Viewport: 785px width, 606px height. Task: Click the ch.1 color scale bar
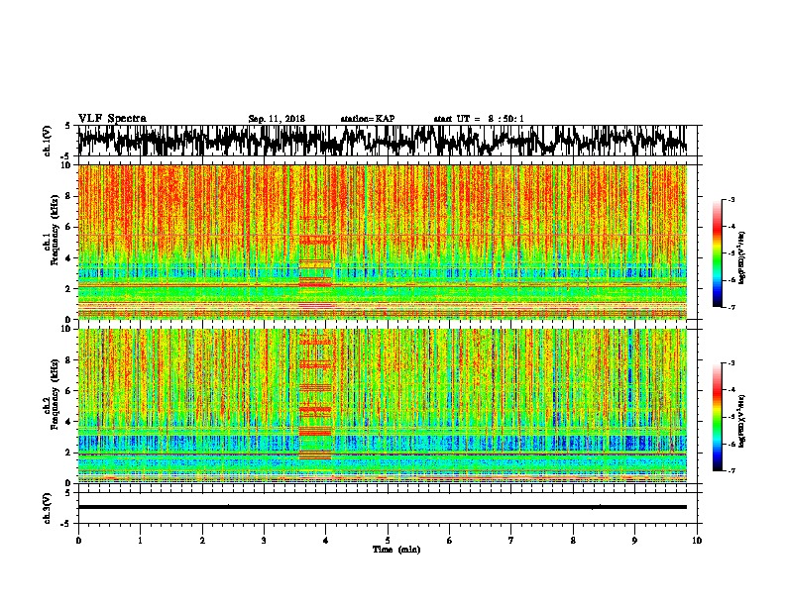[x=717, y=253]
